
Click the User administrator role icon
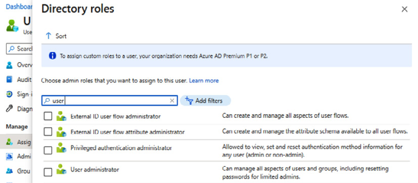click(62, 170)
